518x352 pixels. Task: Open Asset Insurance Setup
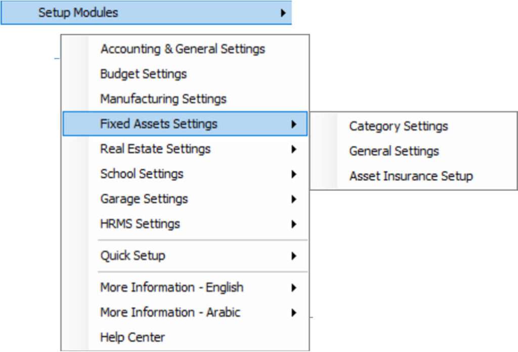(x=411, y=176)
